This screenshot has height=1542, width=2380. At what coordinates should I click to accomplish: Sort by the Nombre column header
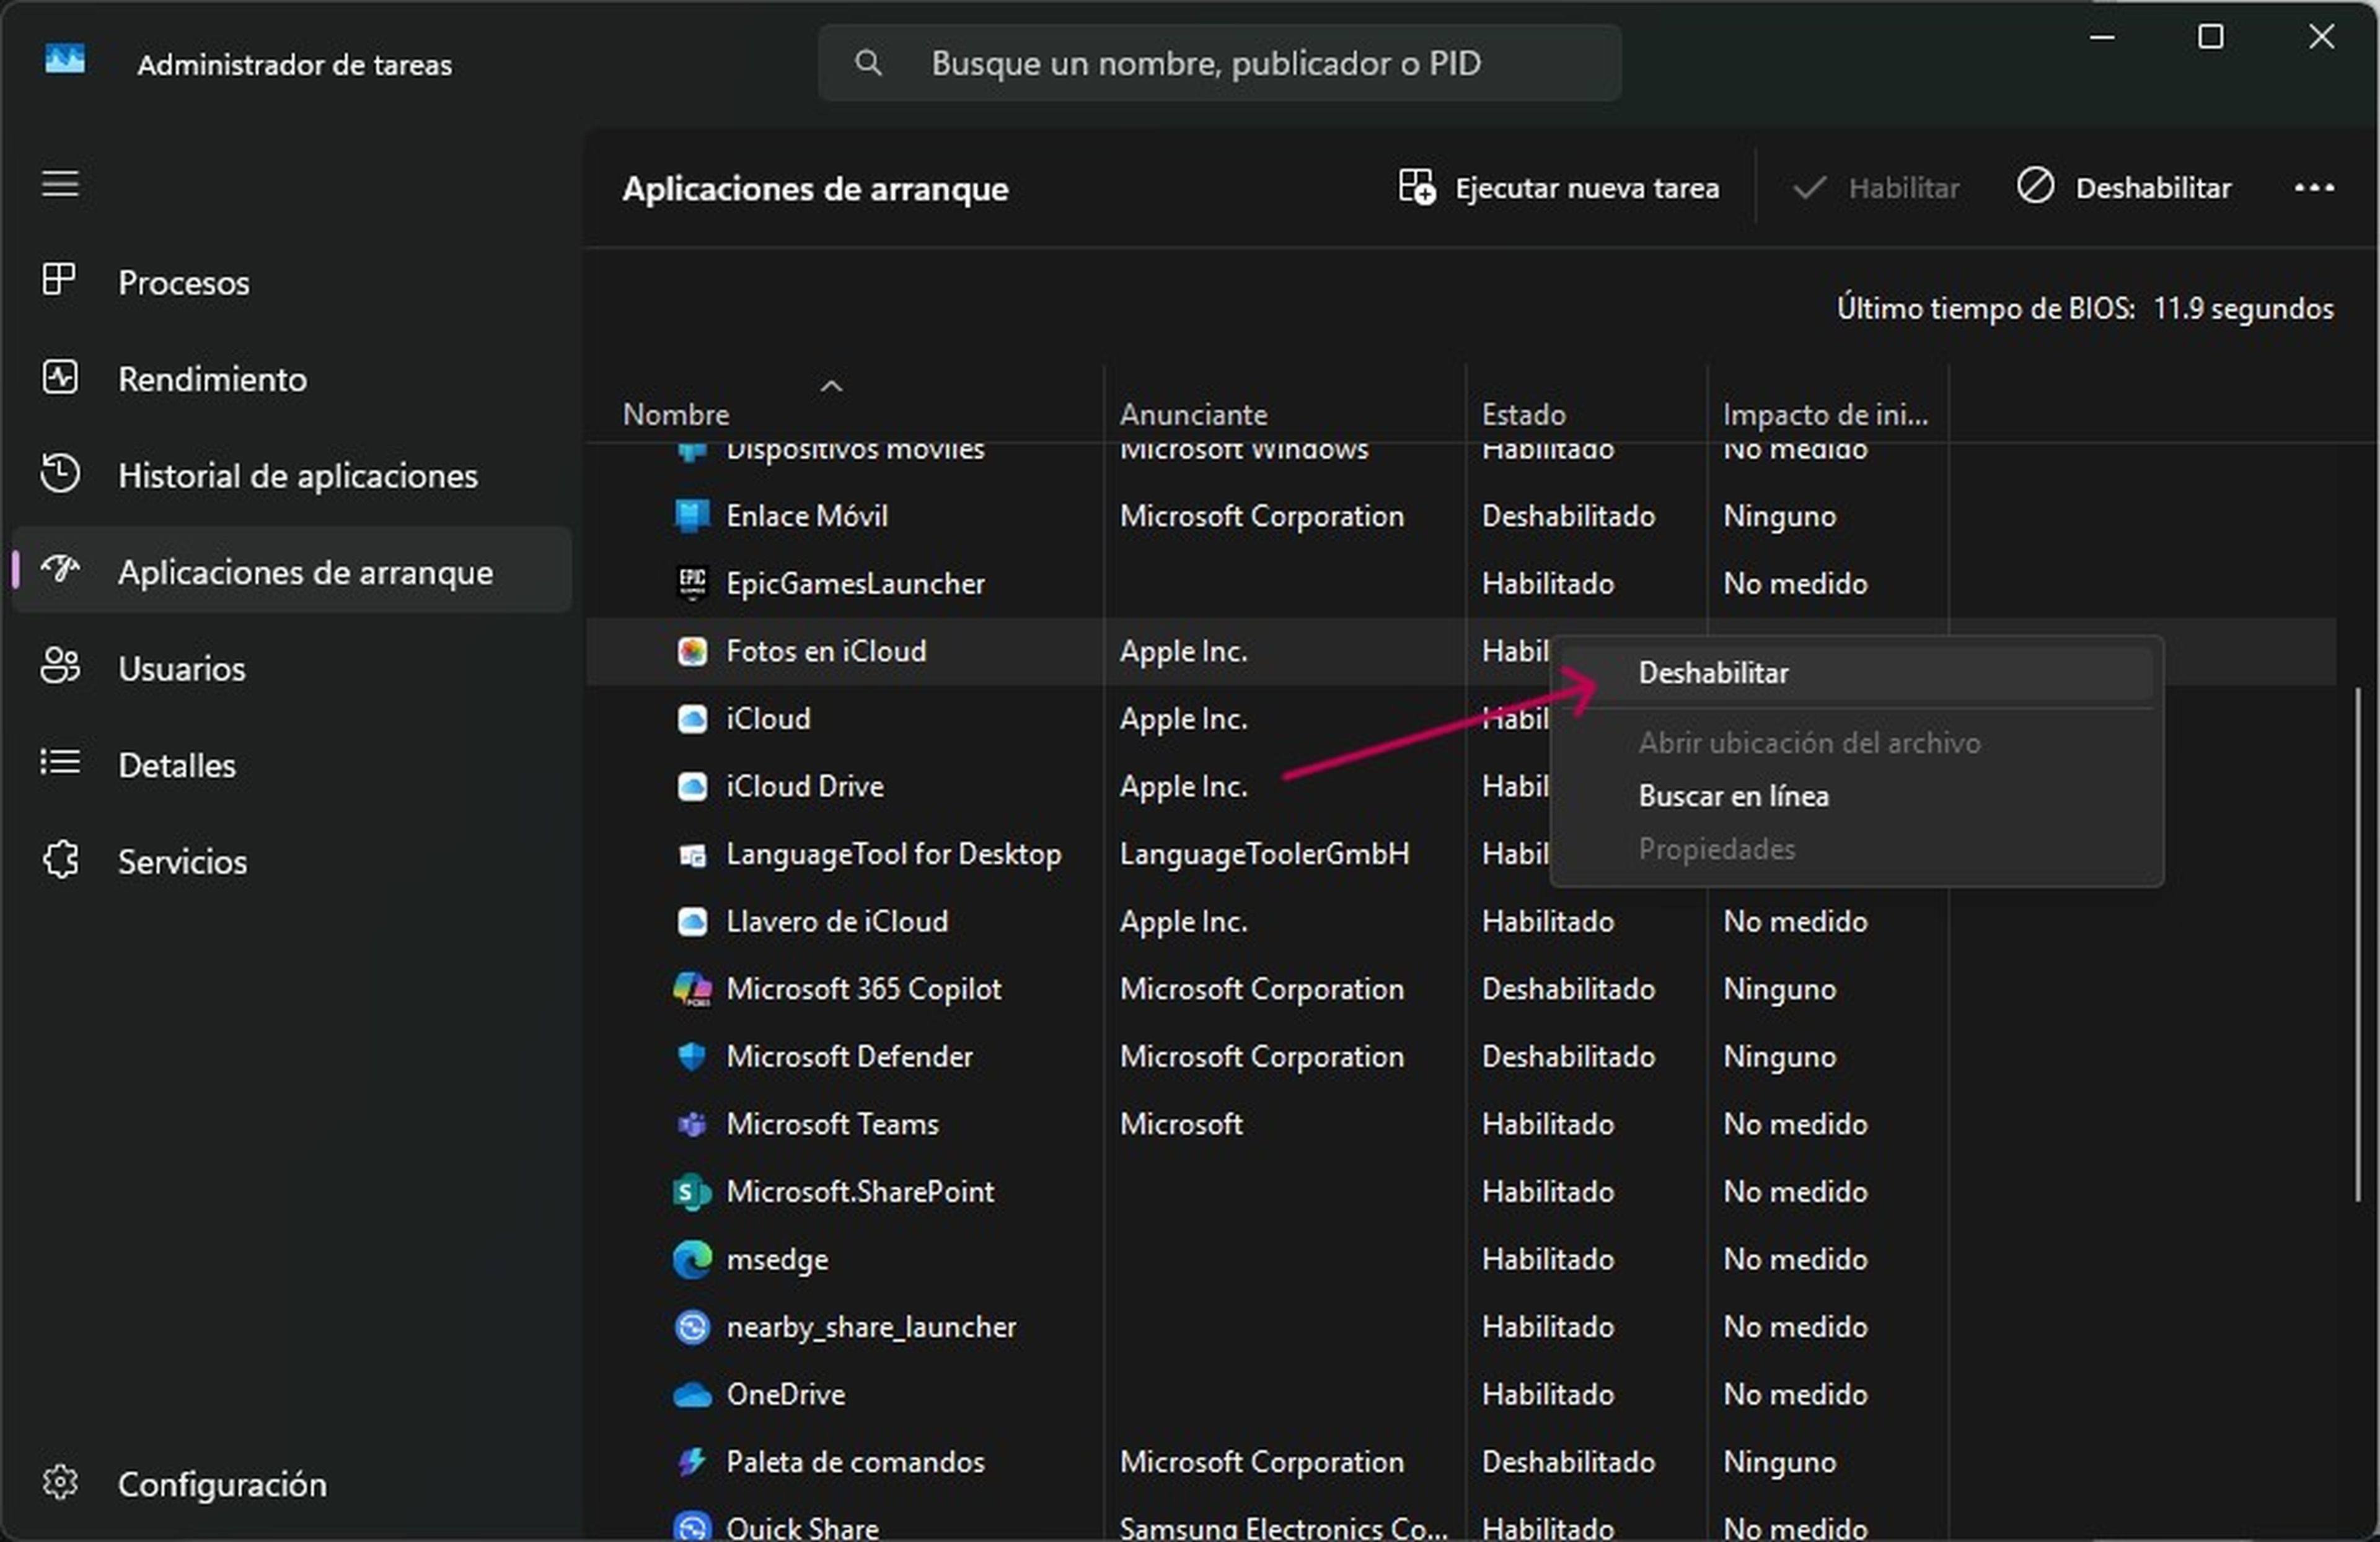coord(844,405)
